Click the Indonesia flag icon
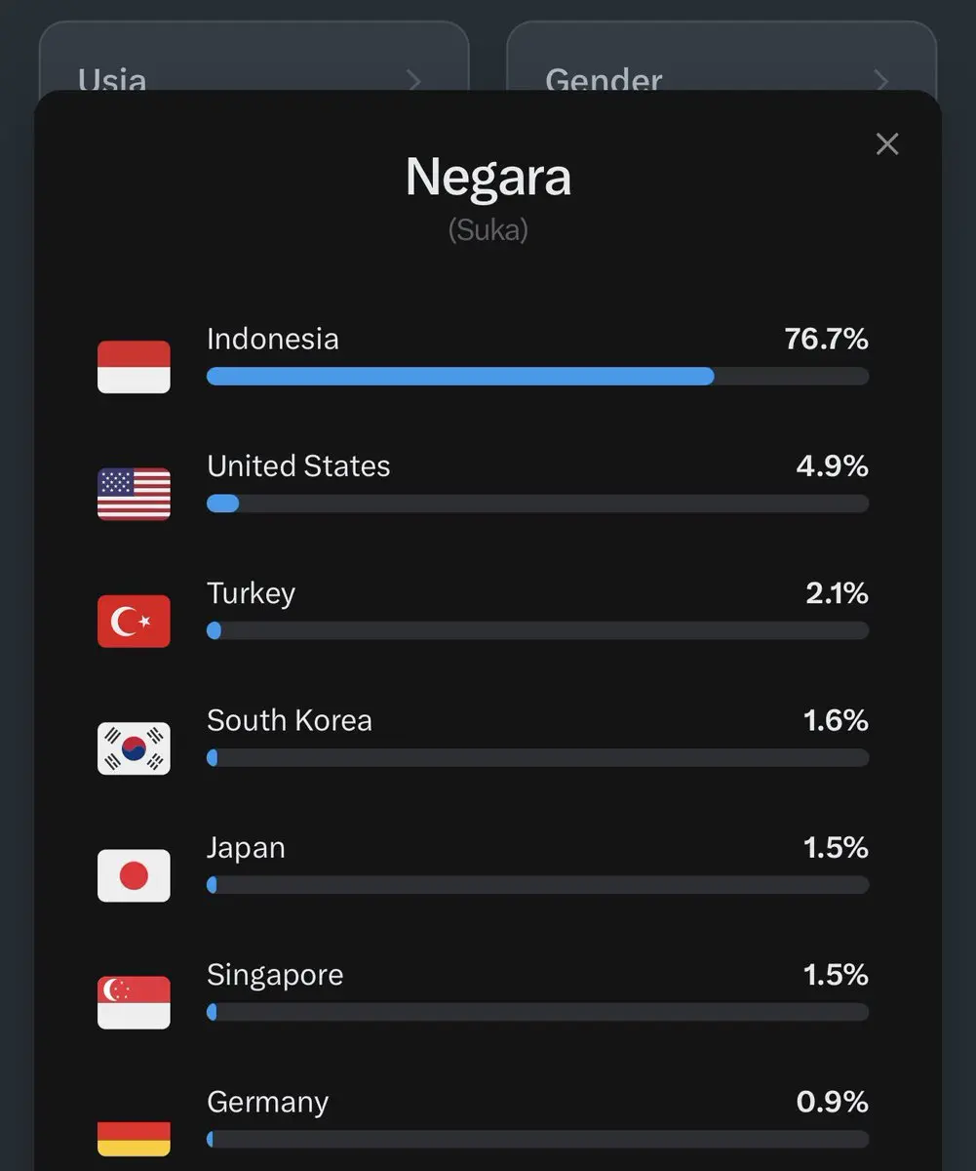The width and height of the screenshot is (976, 1171). [134, 367]
